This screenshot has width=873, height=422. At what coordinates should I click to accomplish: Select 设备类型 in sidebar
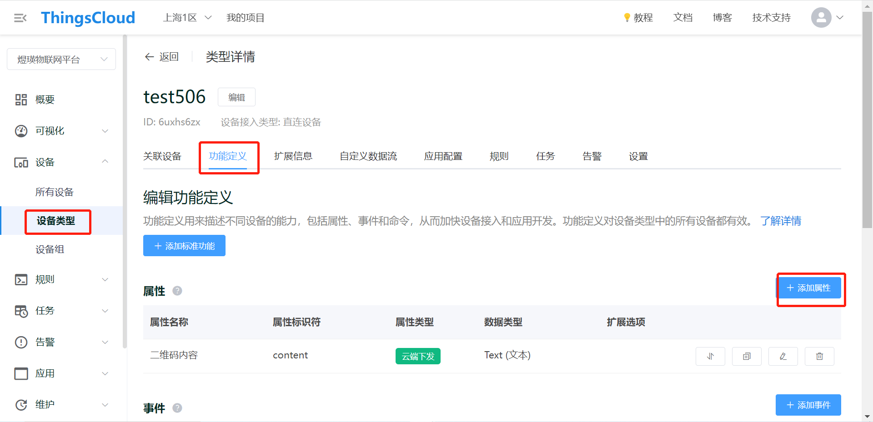pos(56,221)
